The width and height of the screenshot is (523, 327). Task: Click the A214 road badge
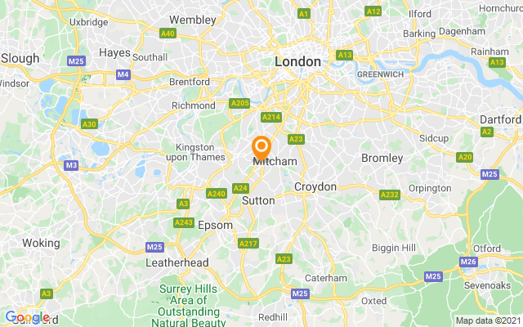point(271,117)
